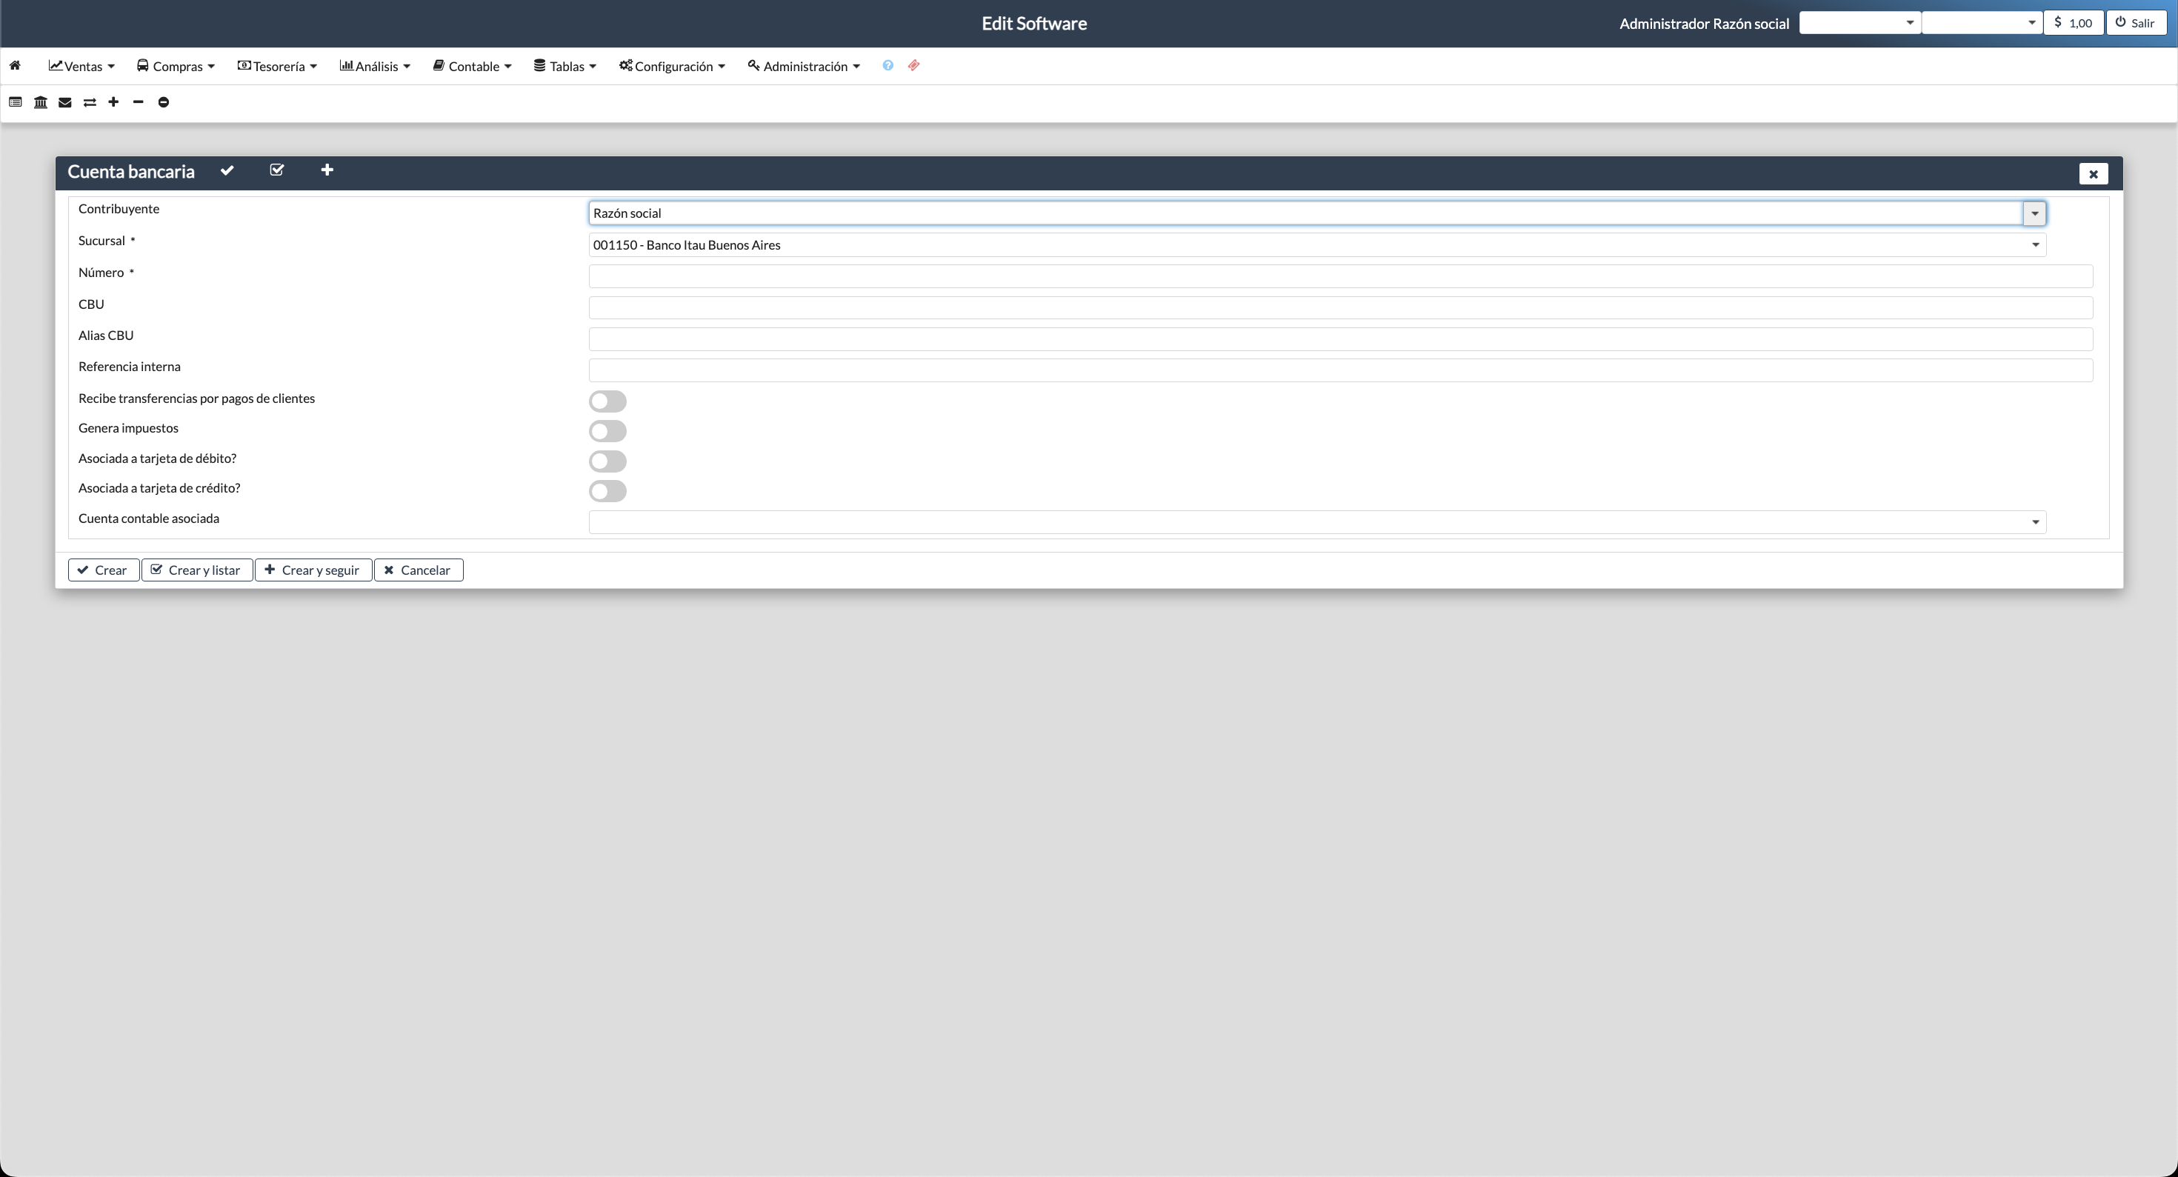Open the Sucursal dropdown

pos(2035,245)
